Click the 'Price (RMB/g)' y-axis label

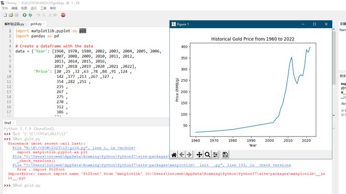[x=177, y=89]
